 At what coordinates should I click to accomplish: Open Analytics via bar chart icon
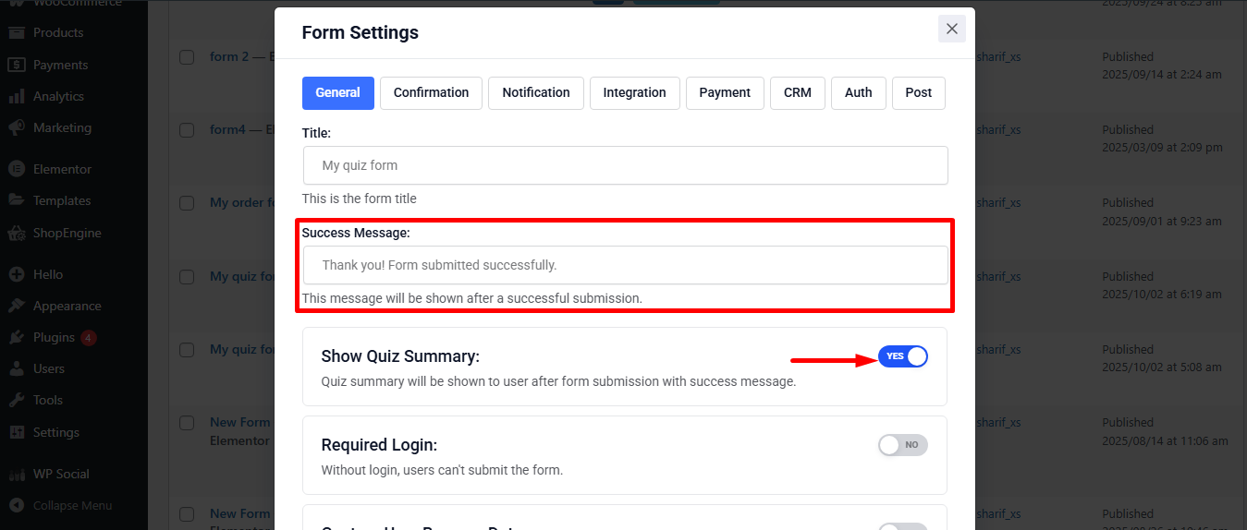17,96
